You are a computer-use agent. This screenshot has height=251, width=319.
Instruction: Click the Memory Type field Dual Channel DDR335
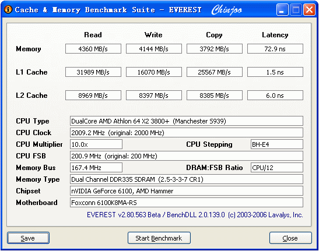point(187,179)
